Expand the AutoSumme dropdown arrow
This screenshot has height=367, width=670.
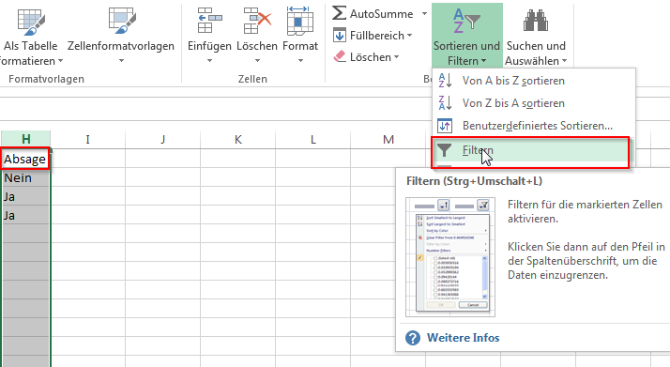(x=424, y=14)
